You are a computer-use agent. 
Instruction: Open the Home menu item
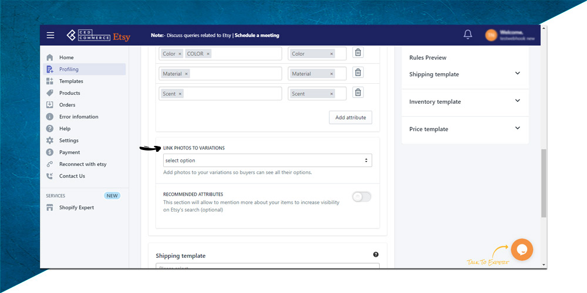coord(66,57)
